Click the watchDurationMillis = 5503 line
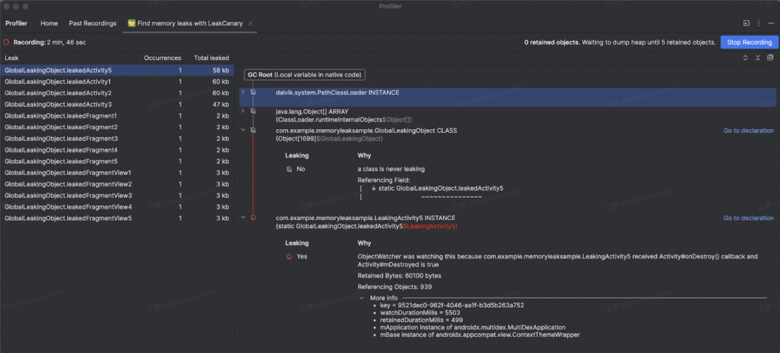Viewport: 780px width, 353px height. (420, 313)
